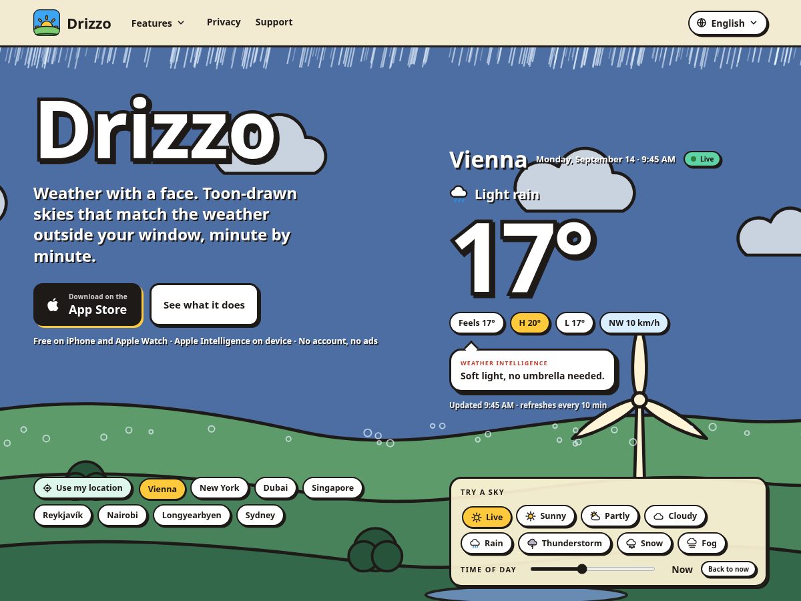Viewport: 801px width, 601px height.
Task: Choose Dubai city chip
Action: (275, 487)
